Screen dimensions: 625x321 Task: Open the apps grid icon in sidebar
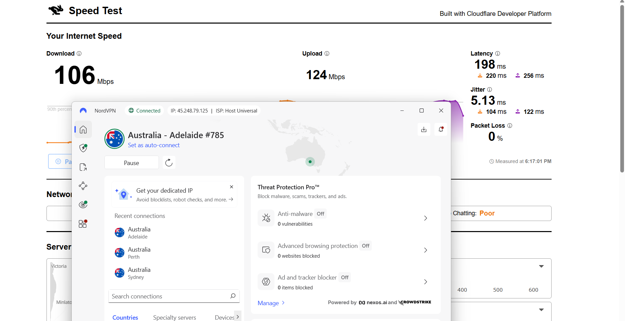83,223
